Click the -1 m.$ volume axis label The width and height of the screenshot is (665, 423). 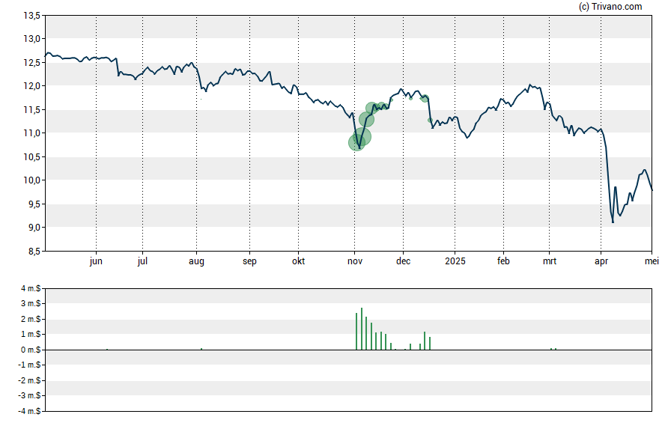pyautogui.click(x=30, y=365)
